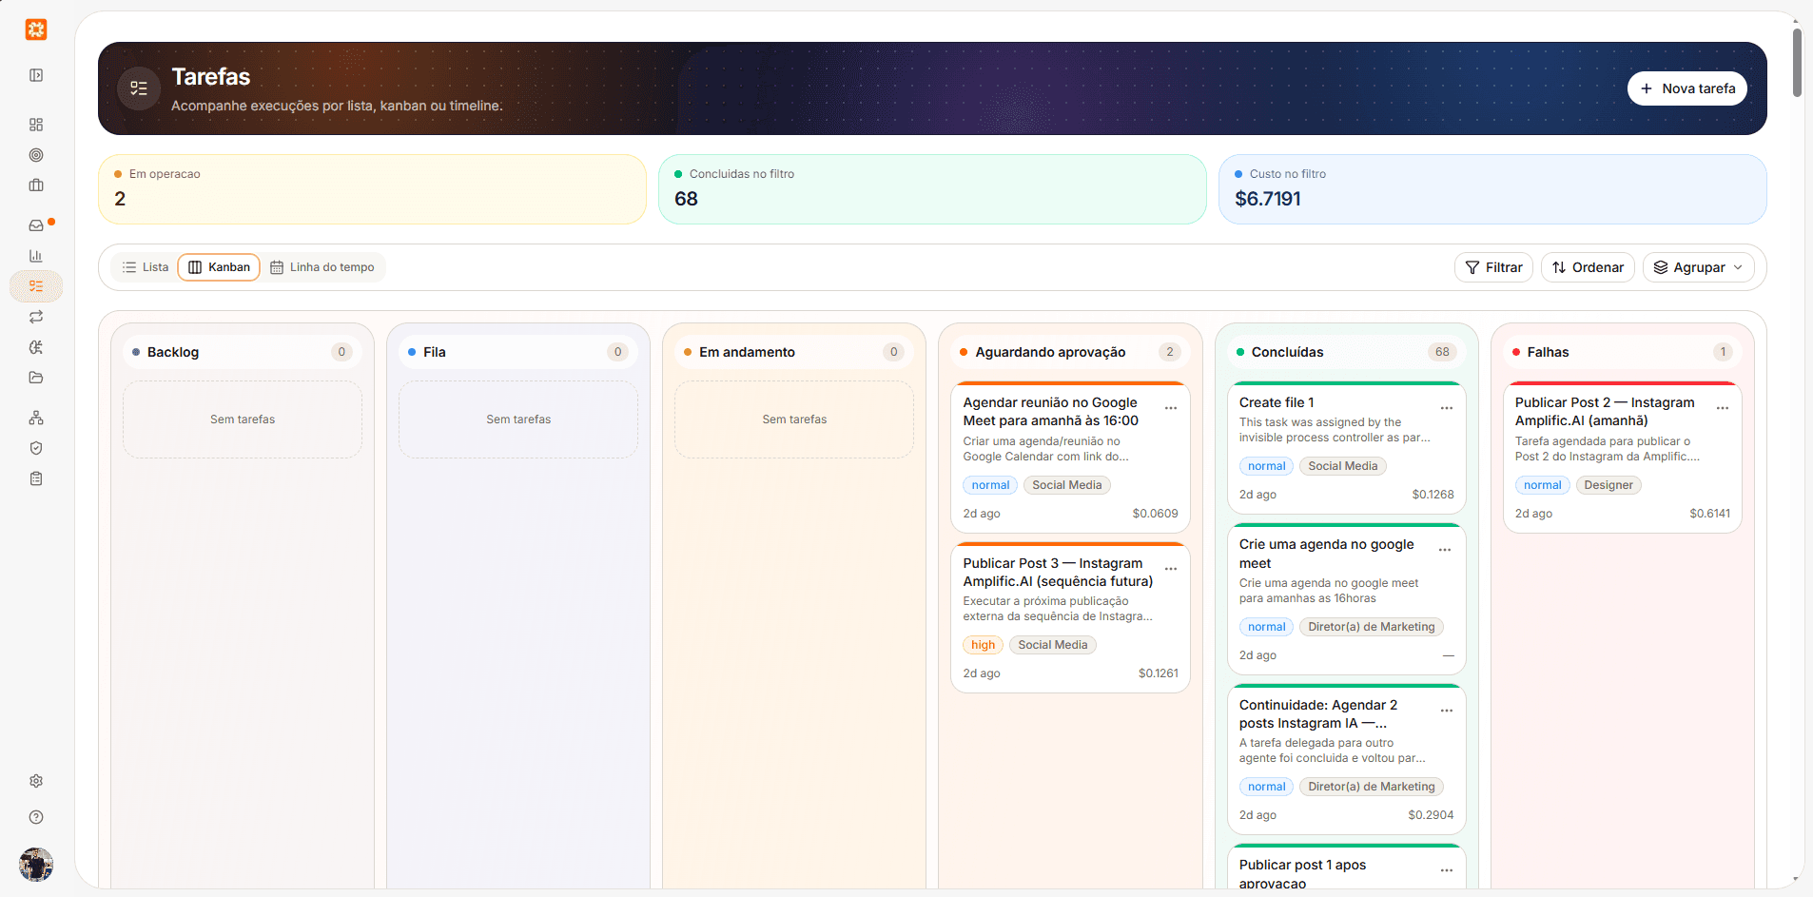Click the Ordenar button
Viewport: 1813px width, 897px height.
tap(1588, 267)
